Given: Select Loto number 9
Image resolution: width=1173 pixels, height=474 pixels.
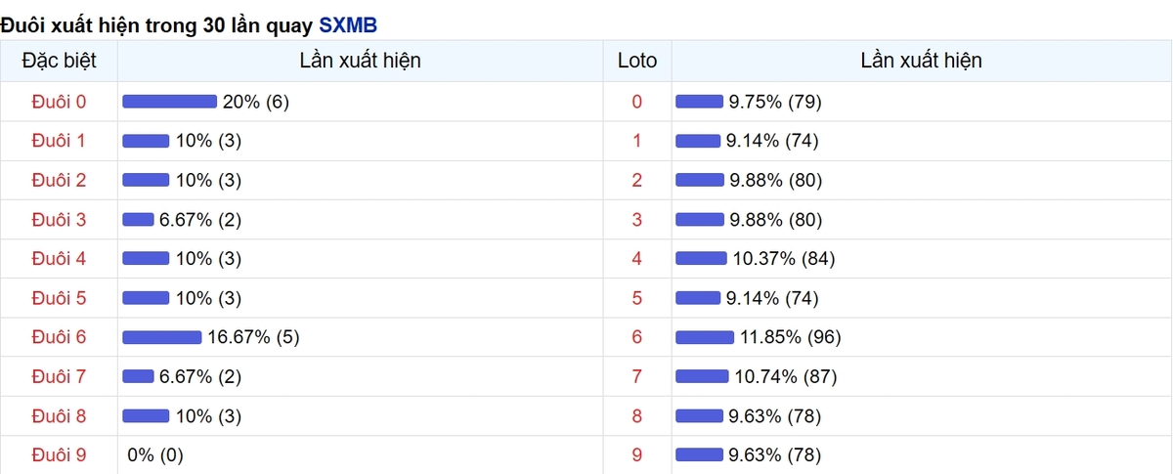Looking at the screenshot, I should point(637,454).
